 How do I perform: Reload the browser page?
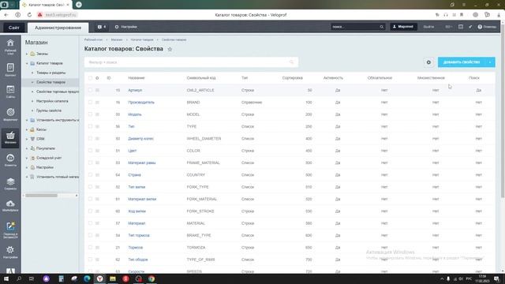(x=29, y=15)
